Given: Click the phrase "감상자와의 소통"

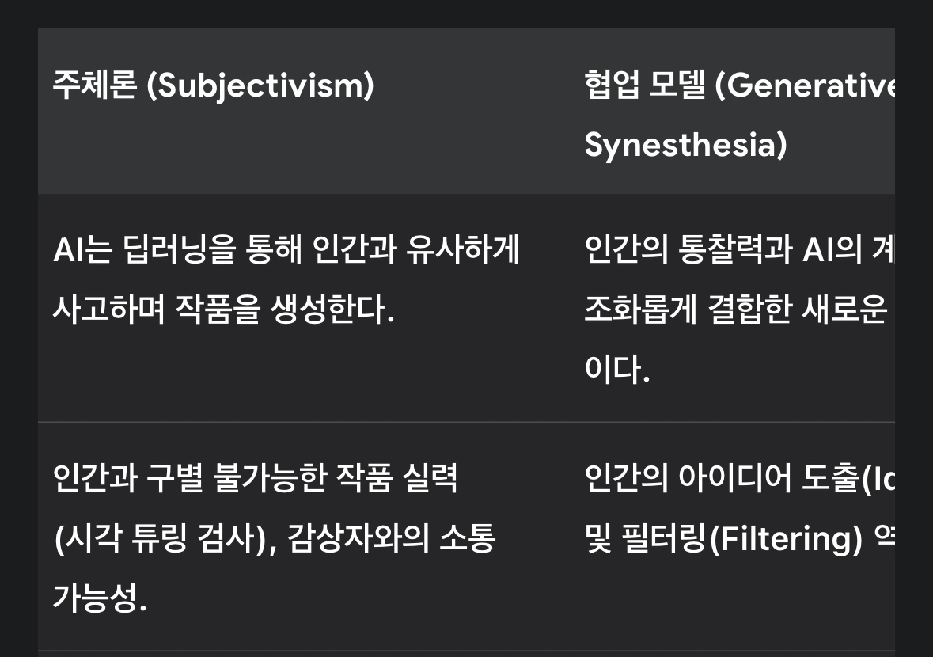Looking at the screenshot, I should [x=391, y=538].
